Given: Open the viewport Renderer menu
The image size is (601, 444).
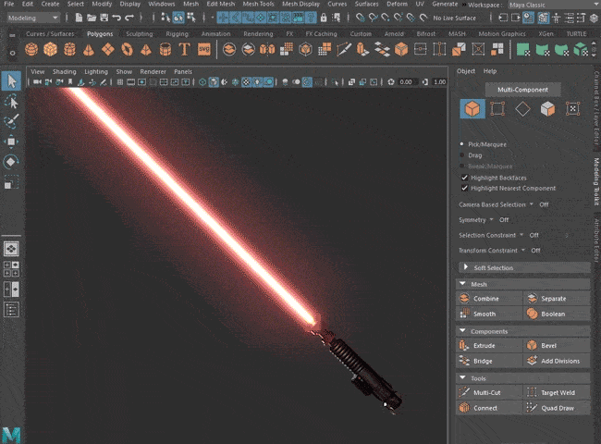Looking at the screenshot, I should click(x=153, y=72).
